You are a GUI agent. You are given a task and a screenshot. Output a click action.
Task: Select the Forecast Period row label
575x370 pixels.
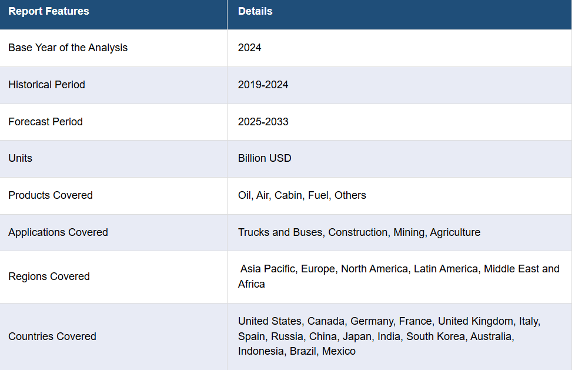tap(45, 122)
